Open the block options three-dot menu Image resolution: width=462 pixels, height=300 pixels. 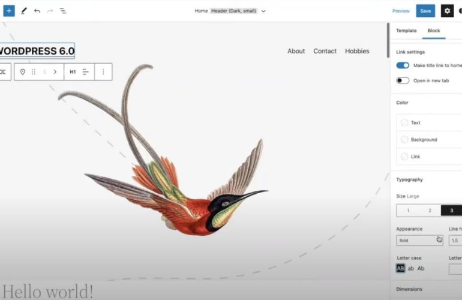[103, 72]
